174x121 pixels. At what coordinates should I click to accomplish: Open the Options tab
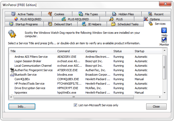pos(152,19)
